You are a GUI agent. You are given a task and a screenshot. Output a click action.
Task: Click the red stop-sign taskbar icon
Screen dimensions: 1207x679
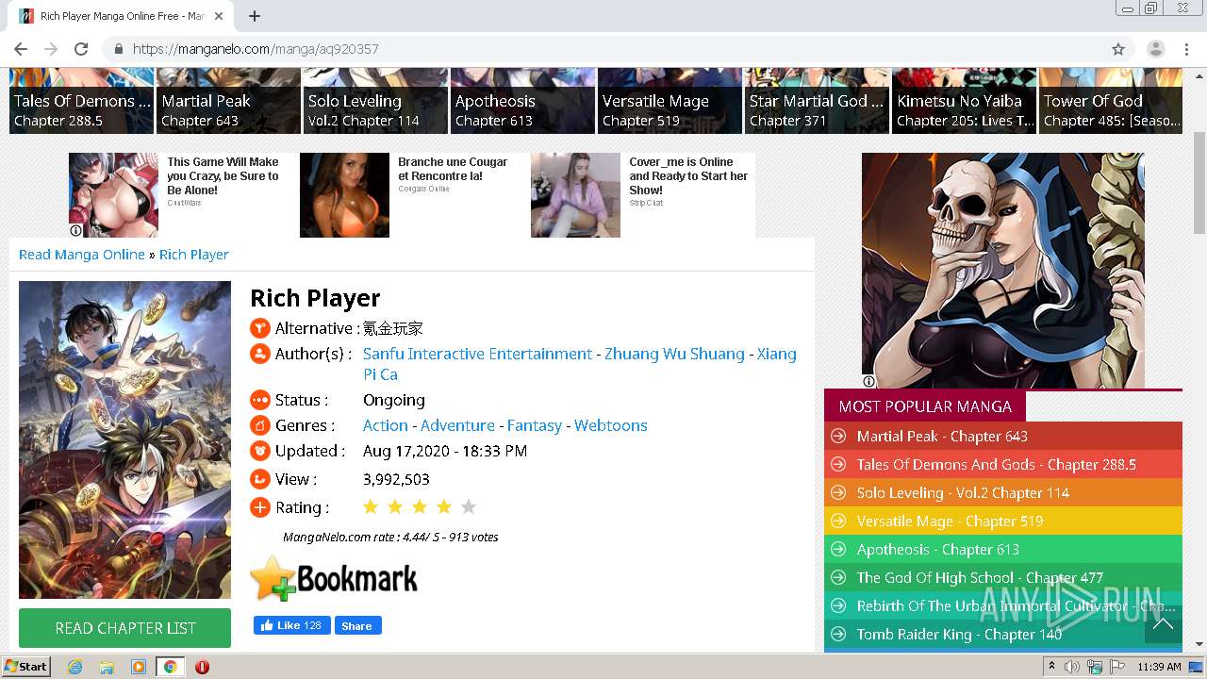point(202,667)
